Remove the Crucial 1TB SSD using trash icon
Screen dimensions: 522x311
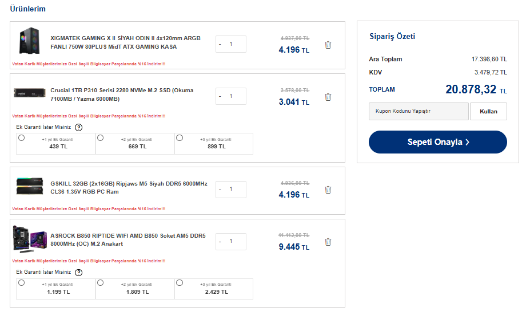(328, 97)
